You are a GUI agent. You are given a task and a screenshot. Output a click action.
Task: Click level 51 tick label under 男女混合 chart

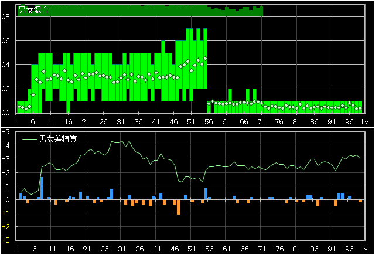coord(191,122)
